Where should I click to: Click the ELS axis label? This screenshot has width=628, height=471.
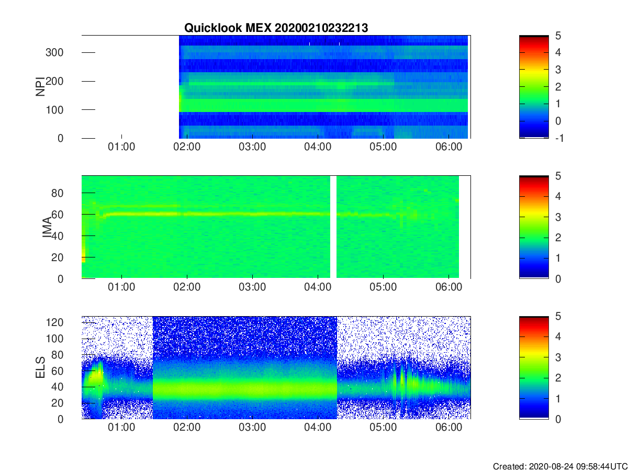(x=40, y=367)
